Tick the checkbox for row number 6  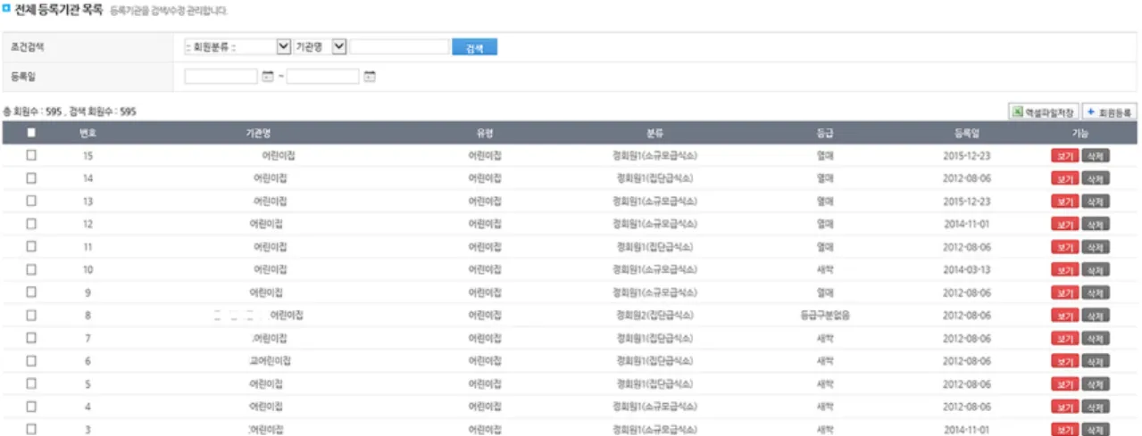pos(31,361)
